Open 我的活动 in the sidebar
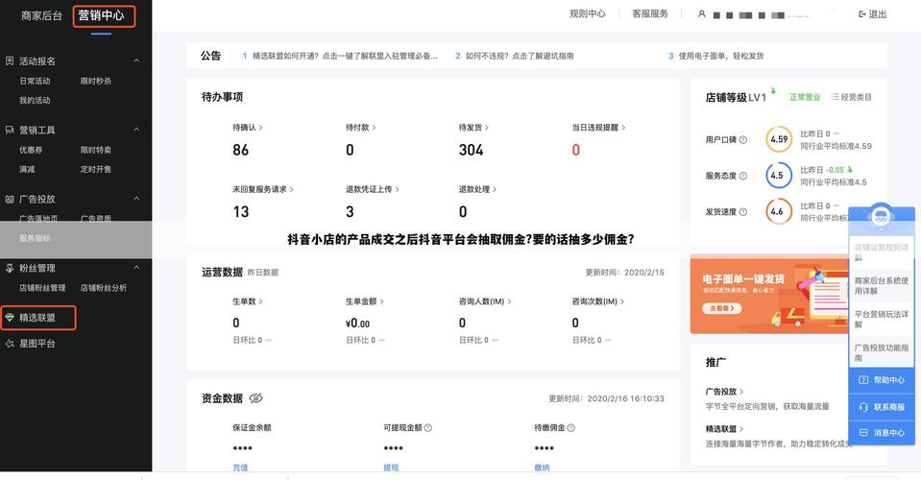921x480 pixels. coord(35,101)
